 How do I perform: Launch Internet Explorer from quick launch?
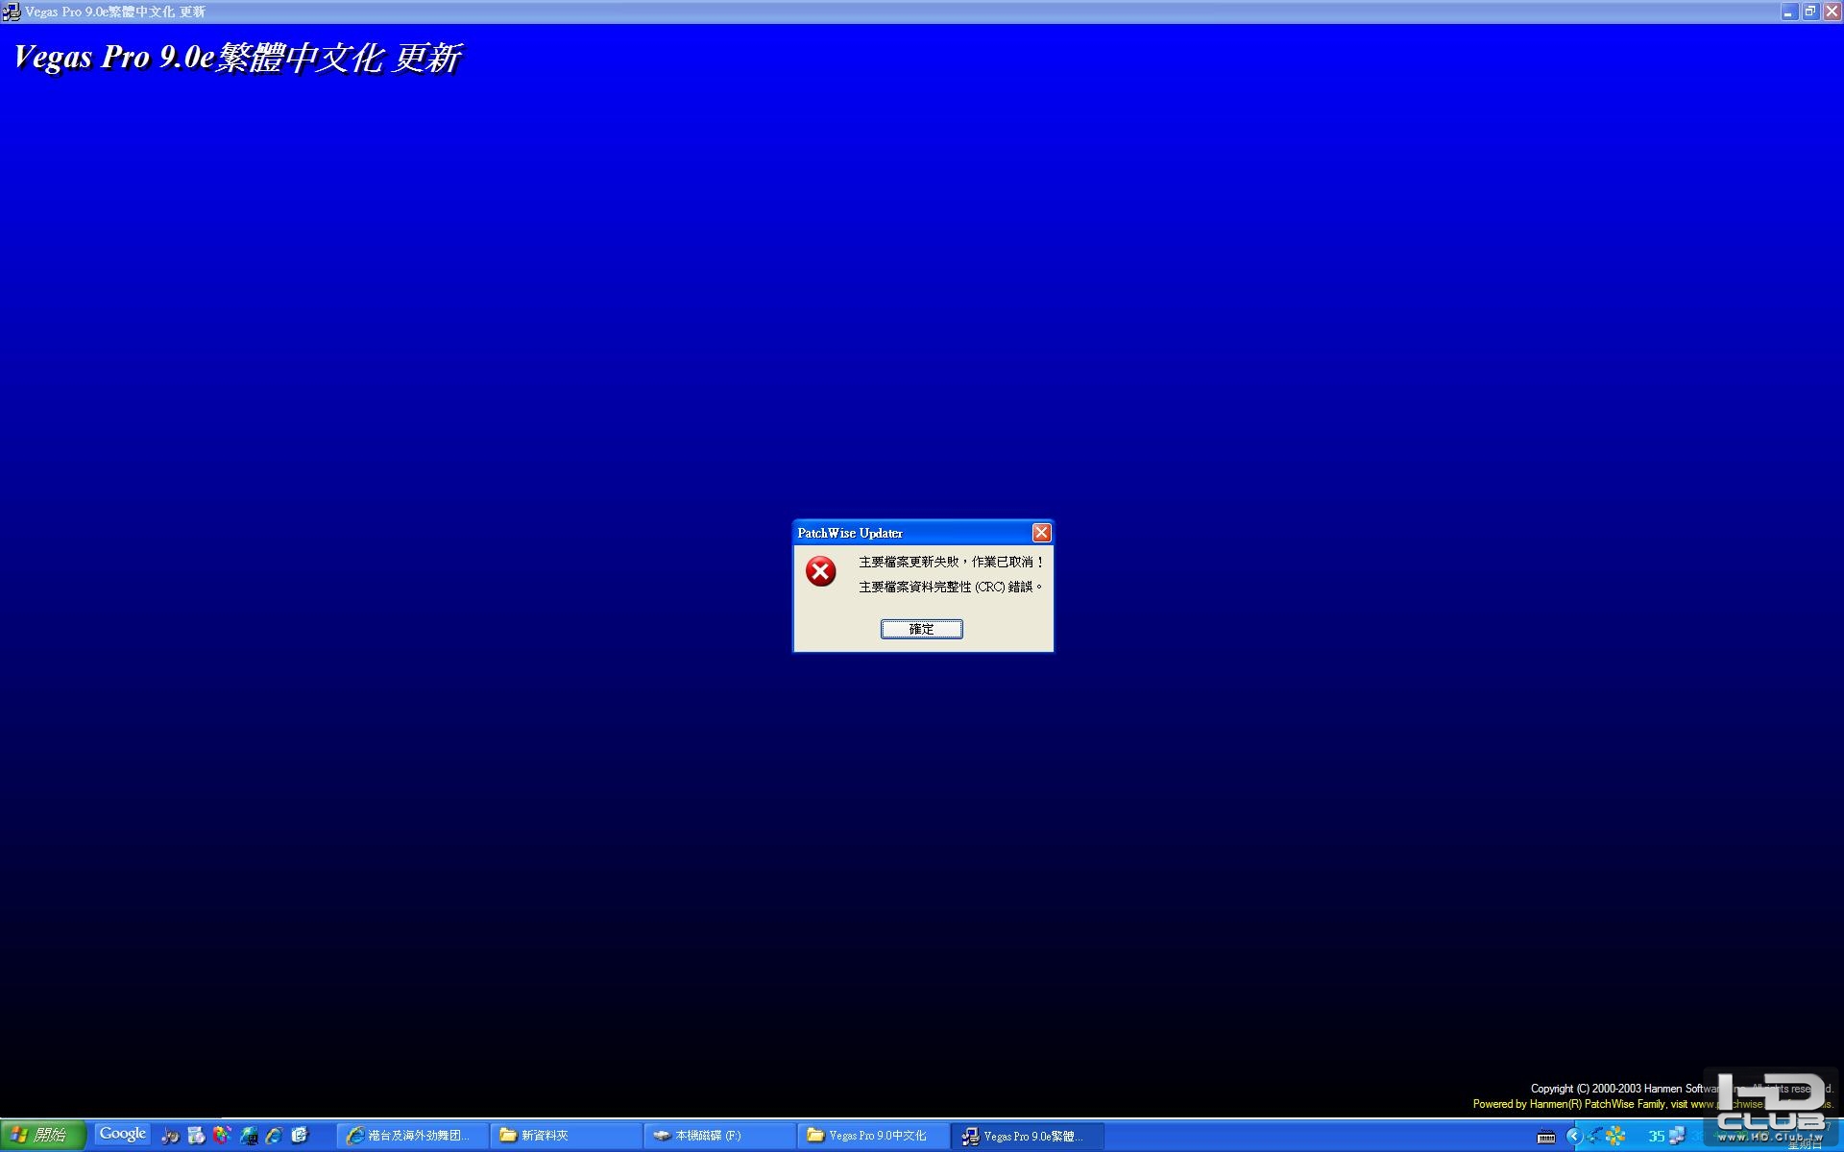(274, 1136)
